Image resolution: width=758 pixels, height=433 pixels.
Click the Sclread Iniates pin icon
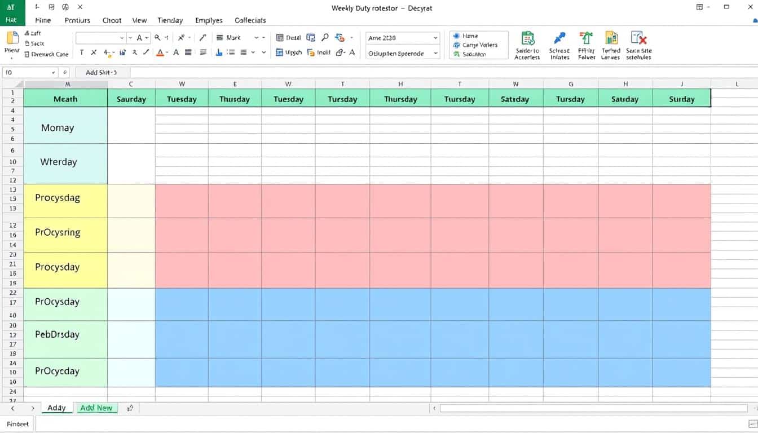tap(559, 38)
